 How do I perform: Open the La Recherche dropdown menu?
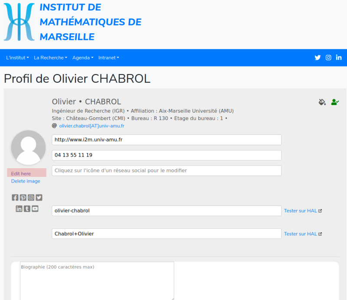(x=50, y=58)
